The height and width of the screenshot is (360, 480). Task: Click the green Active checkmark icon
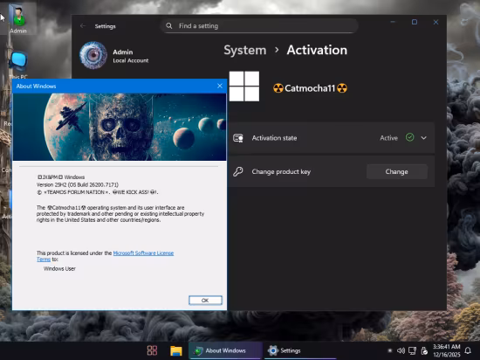point(409,137)
